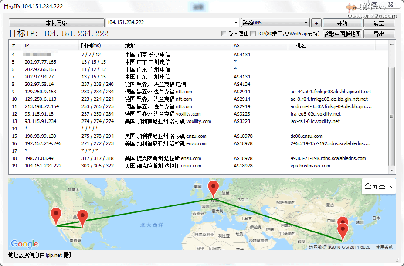The image size is (404, 266).
Task: Click the Google logo on the map
Action: click(24, 244)
